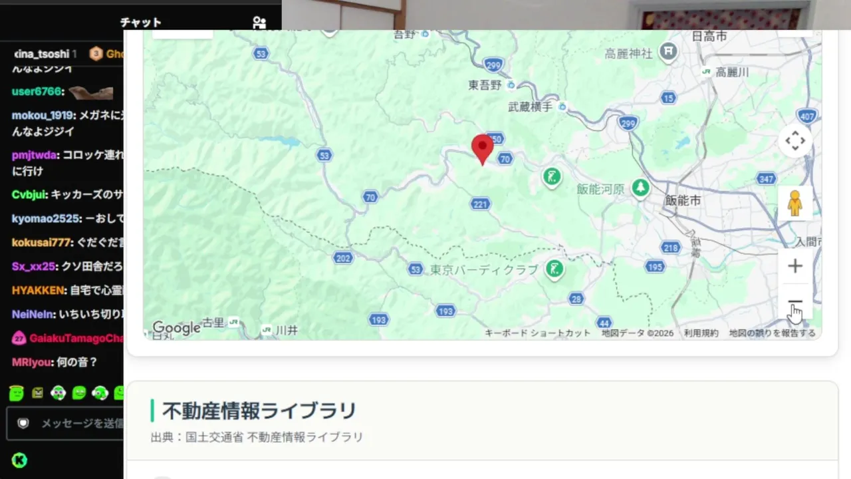Click username Sx_xx25 in chat
This screenshot has width=851, height=479.
pyautogui.click(x=34, y=266)
